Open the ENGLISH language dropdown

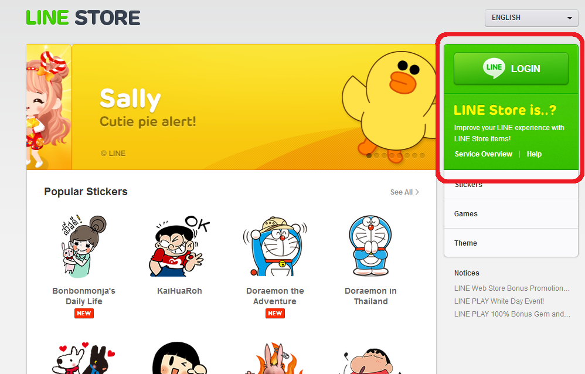pos(531,18)
